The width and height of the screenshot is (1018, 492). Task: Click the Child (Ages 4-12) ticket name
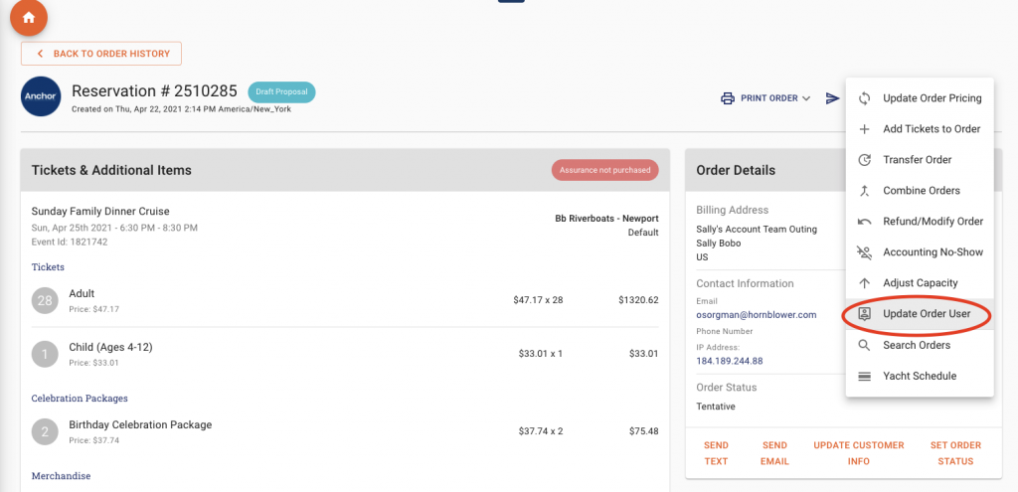click(x=111, y=347)
